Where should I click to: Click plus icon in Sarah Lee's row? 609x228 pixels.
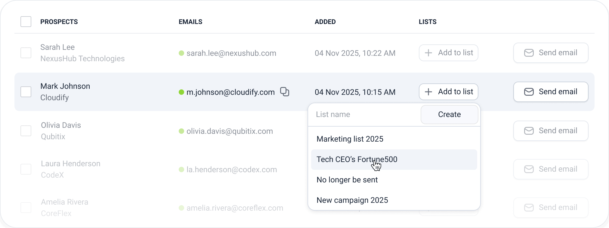coord(428,53)
